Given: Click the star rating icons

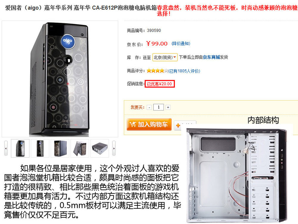Looking at the screenshot, I should (x=158, y=71).
